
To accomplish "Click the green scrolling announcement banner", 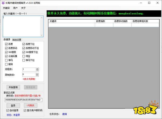I will pyautogui.click(x=104, y=14).
